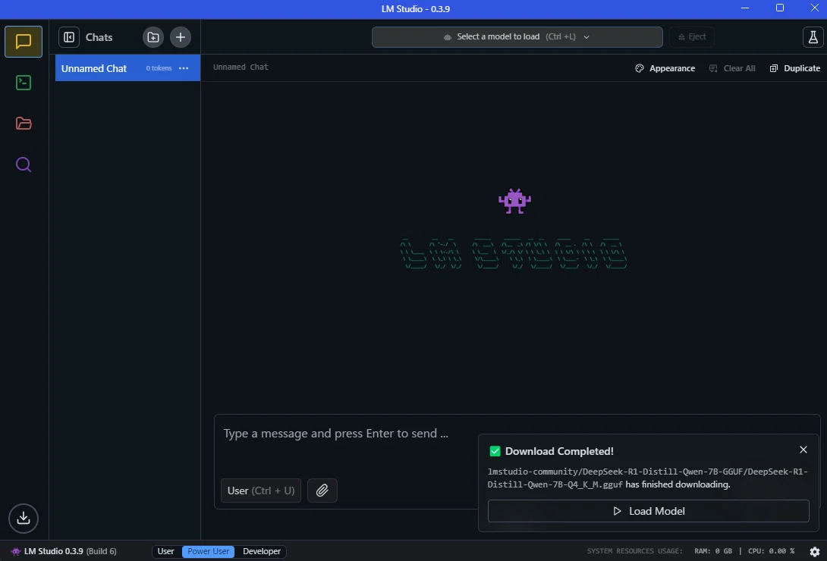Open the flask advanced settings icon

tap(813, 37)
